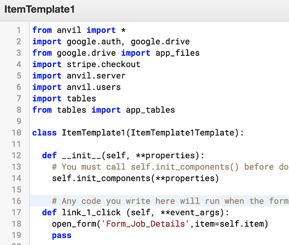Screen dimensions: 289x245
Task: Click 'ItemTemplate1Template' in class definition
Action: [x=183, y=133]
